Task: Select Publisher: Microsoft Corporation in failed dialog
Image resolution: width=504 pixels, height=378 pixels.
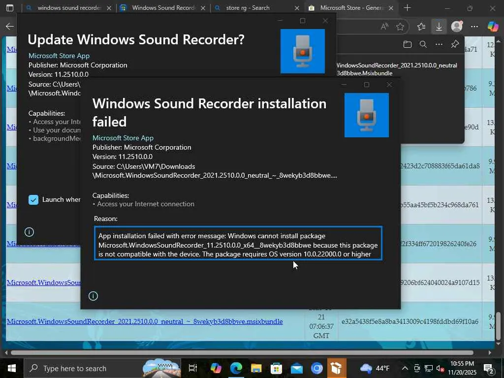Action: [142, 147]
